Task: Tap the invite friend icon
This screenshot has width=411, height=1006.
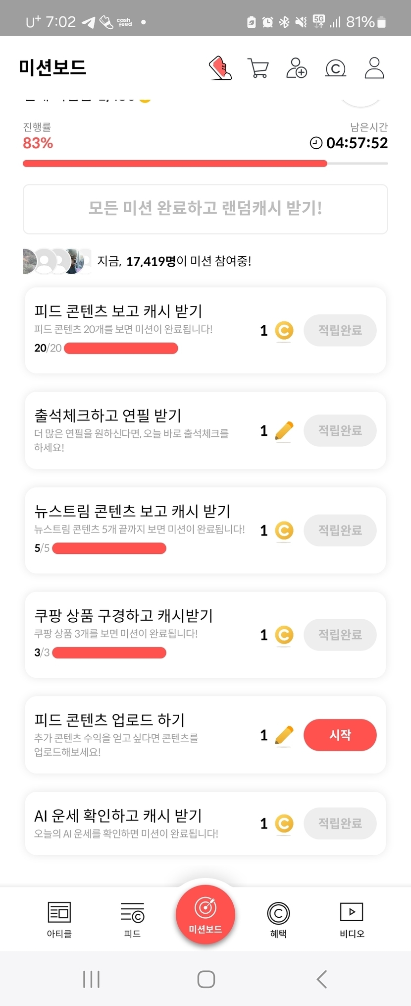Action: (x=297, y=68)
